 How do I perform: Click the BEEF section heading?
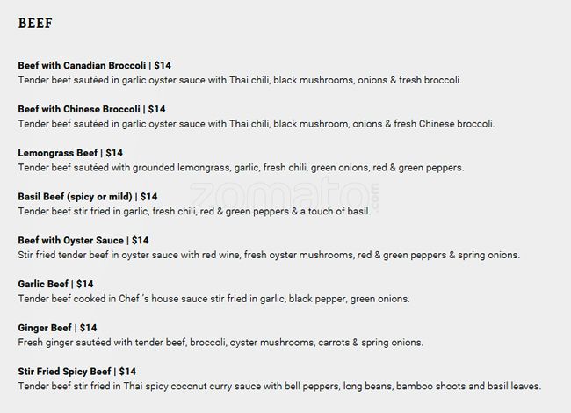click(x=35, y=24)
